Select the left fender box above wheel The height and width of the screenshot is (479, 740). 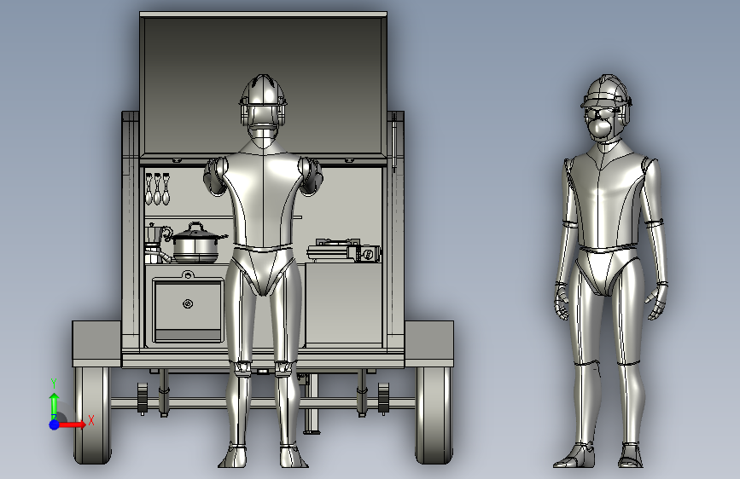tap(96, 343)
